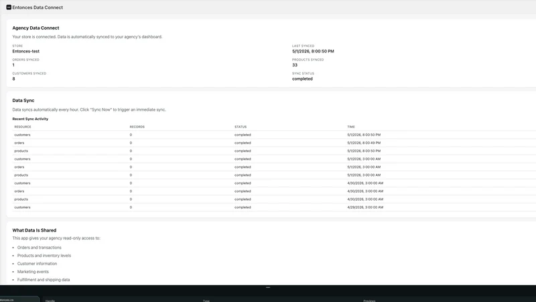Click the time 4/29/2026, 3:00:00 AM
This screenshot has height=302, width=536.
coord(365,207)
